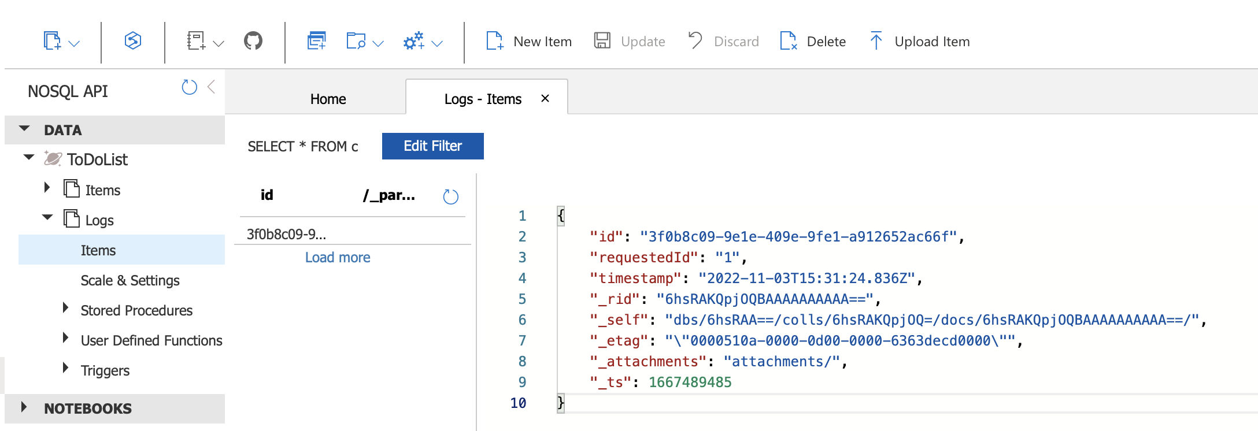The image size is (1258, 431).
Task: Switch to the Home tab
Action: pyautogui.click(x=328, y=99)
